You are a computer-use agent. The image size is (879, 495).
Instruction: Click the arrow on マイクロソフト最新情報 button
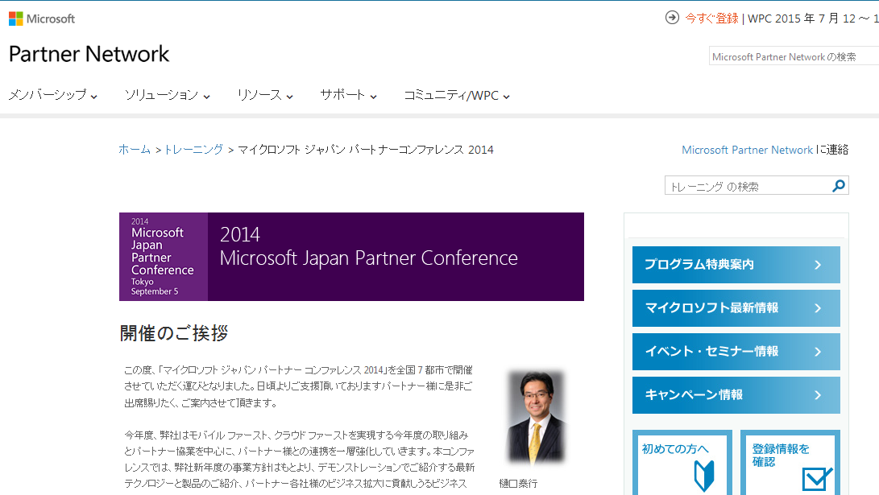pos(818,308)
